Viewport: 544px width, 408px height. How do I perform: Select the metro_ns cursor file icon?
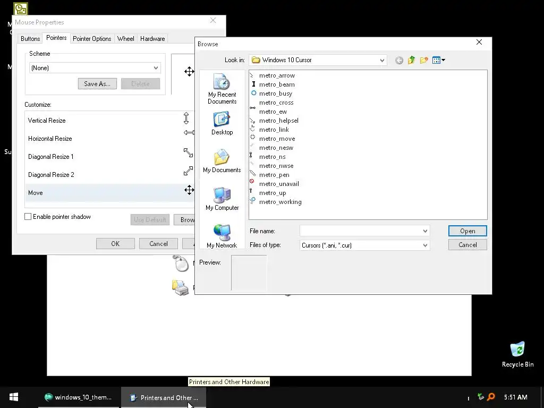tap(251, 155)
